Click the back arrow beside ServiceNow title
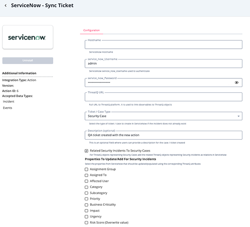250x227 pixels. [5, 6]
